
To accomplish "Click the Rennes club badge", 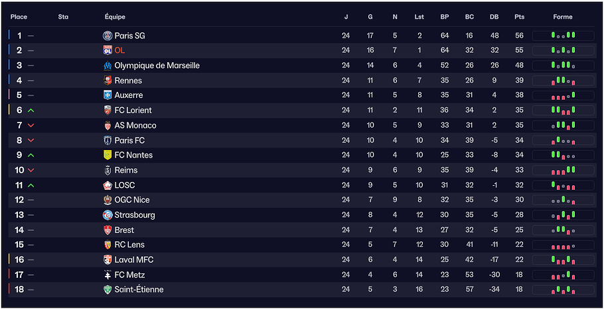I will tap(108, 81).
